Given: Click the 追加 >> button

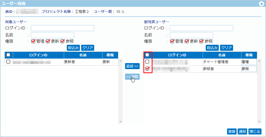Looking at the screenshot, I should pyautogui.click(x=132, y=66).
